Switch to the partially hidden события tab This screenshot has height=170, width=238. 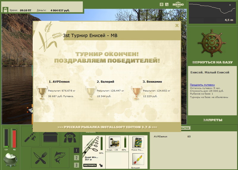185,128
